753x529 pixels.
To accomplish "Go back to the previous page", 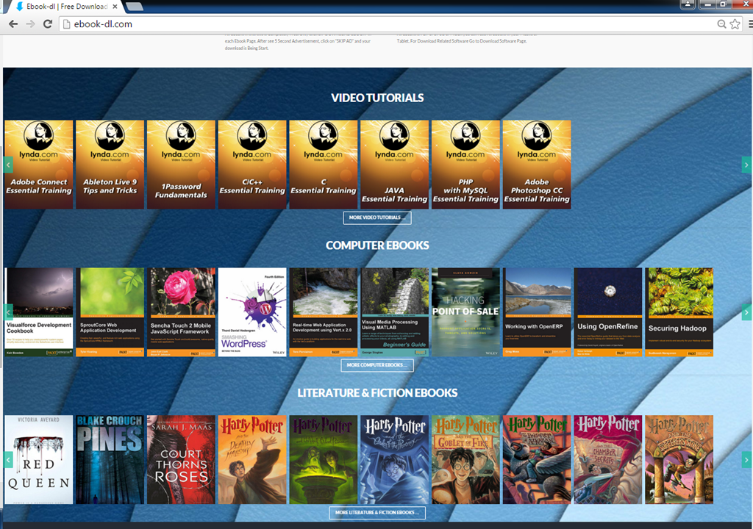I will (x=13, y=24).
